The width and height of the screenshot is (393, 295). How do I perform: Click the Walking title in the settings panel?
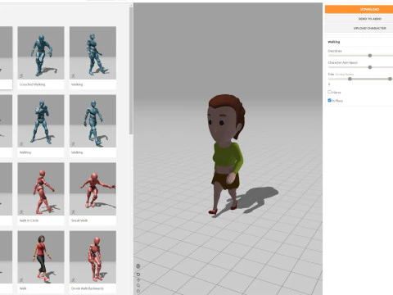(x=334, y=42)
